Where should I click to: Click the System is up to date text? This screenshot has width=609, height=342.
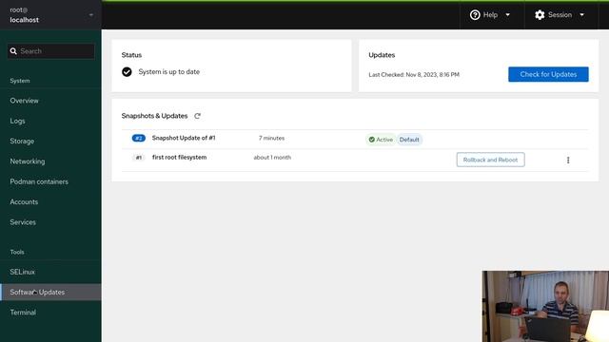click(x=169, y=72)
